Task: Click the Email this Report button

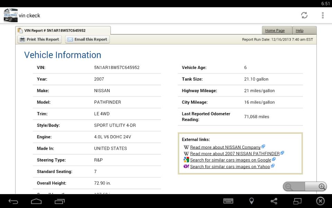Action: [87, 39]
